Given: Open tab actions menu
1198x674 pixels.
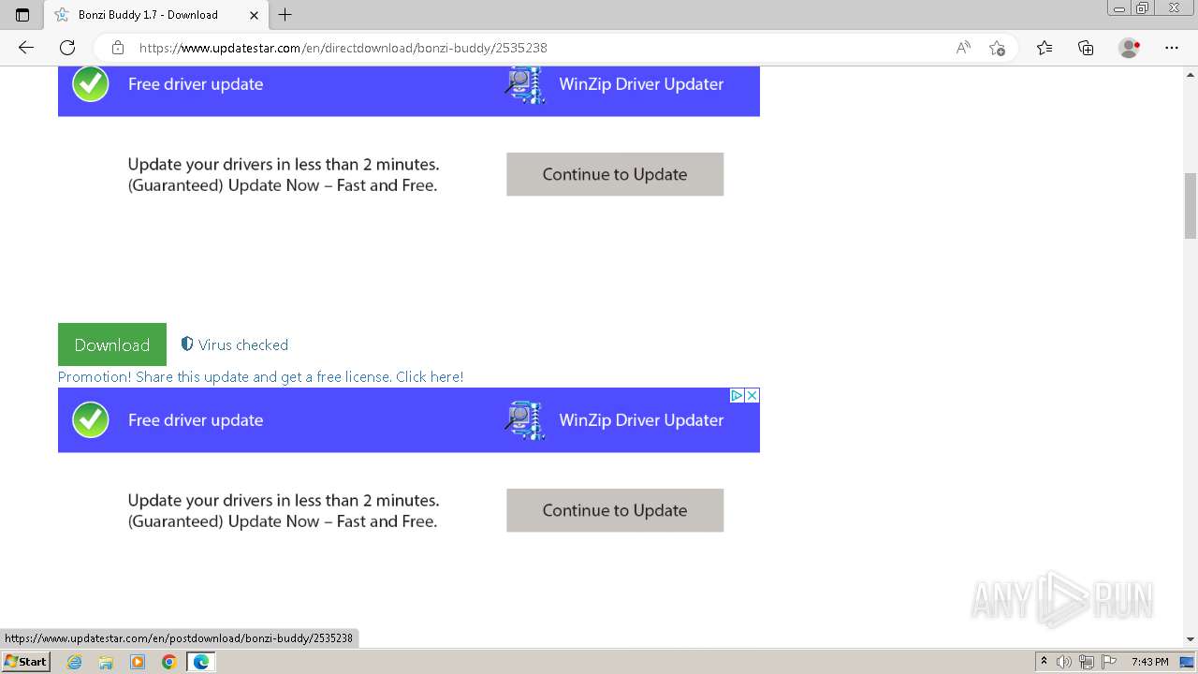Looking at the screenshot, I should [x=22, y=15].
